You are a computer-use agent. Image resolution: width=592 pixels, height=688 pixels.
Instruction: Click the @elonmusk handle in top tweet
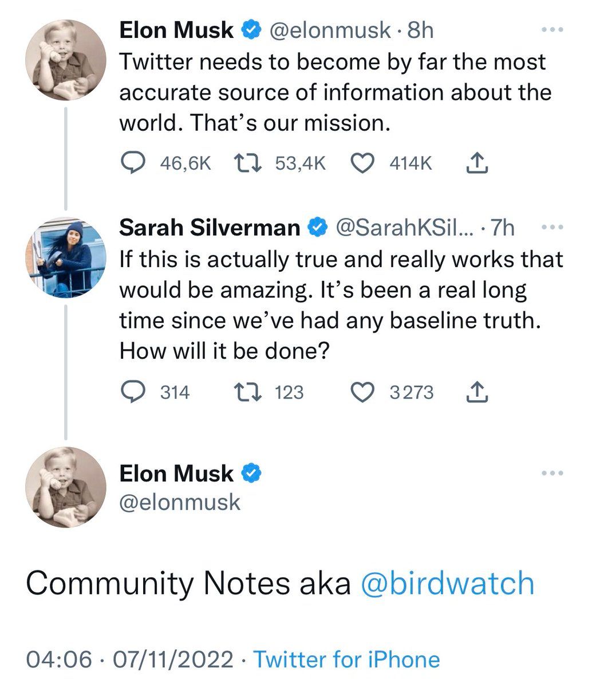coord(329,30)
